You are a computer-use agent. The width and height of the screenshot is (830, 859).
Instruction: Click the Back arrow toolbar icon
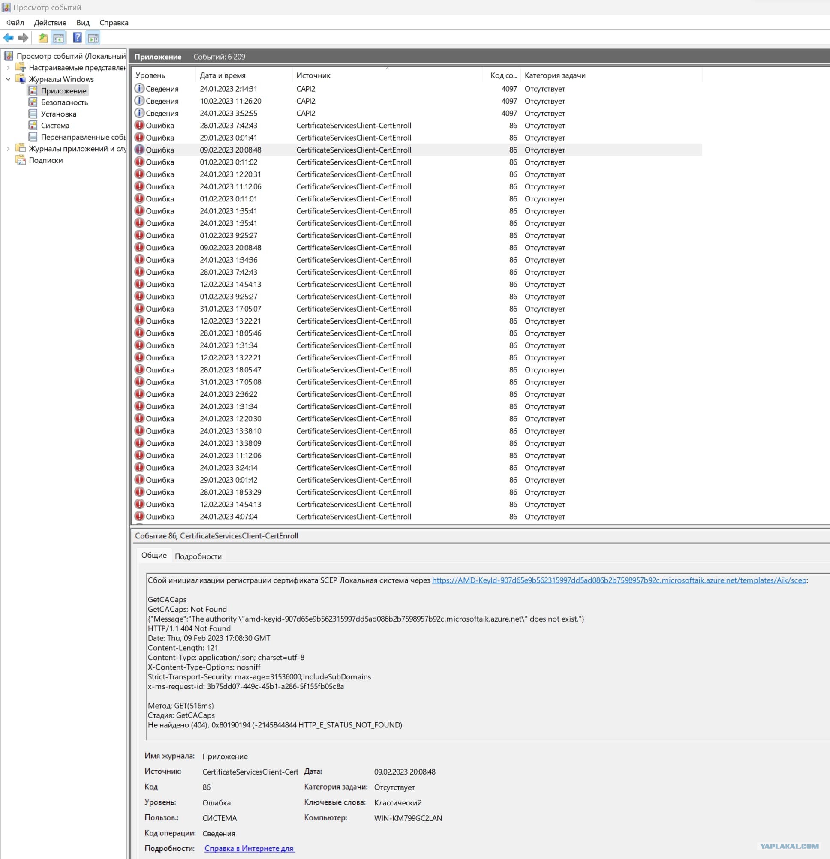coord(8,38)
